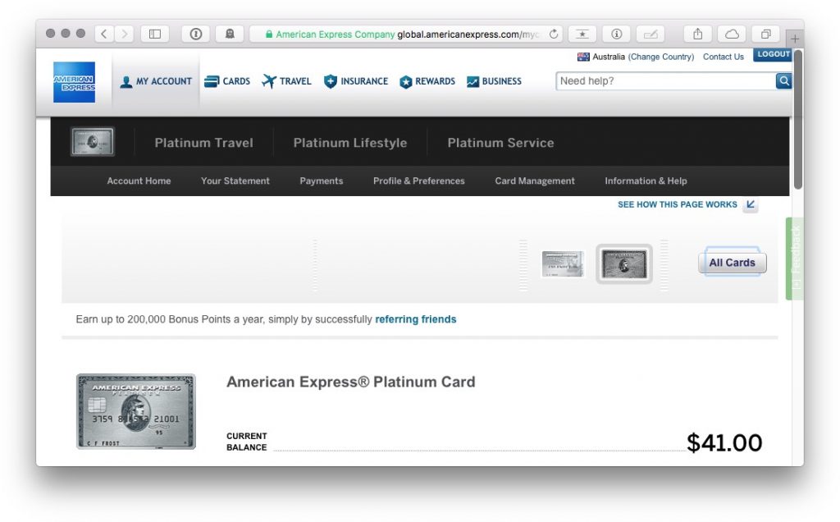The height and width of the screenshot is (522, 840).
Task: Click the green padlock in the address bar
Action: pos(269,34)
